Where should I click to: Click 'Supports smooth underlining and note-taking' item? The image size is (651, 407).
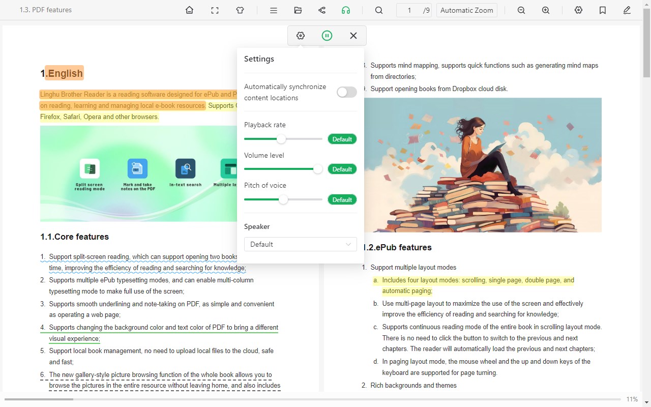[162, 309]
